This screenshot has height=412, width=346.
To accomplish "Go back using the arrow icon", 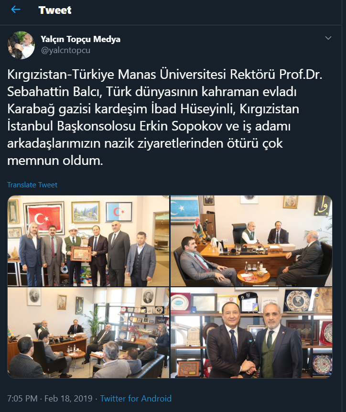I will coord(16,10).
